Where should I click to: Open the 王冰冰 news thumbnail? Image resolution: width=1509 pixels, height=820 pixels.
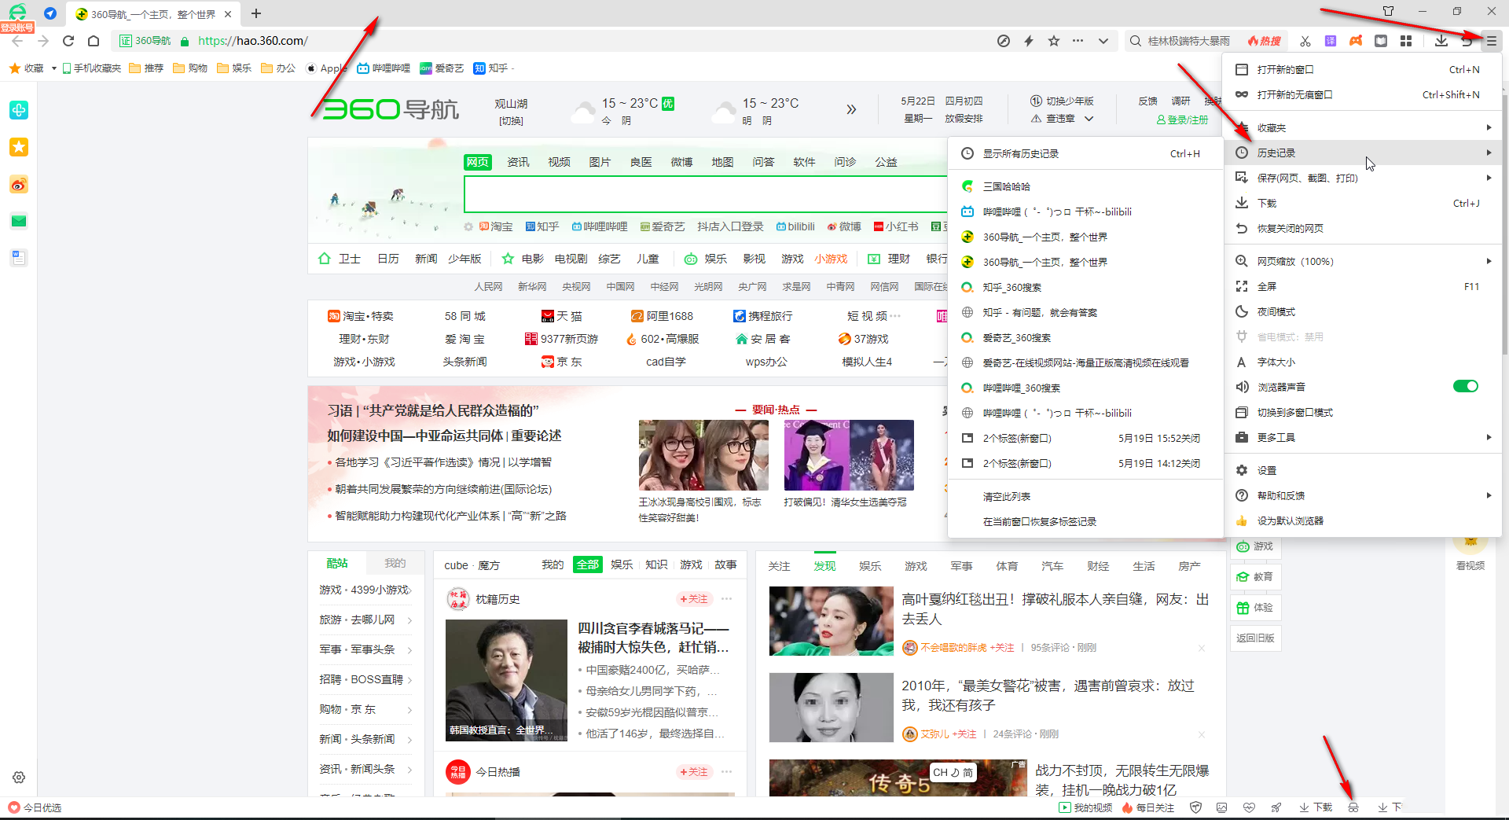click(703, 455)
